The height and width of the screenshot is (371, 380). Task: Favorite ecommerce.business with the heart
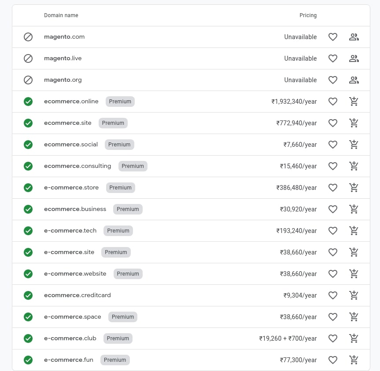[x=333, y=209]
